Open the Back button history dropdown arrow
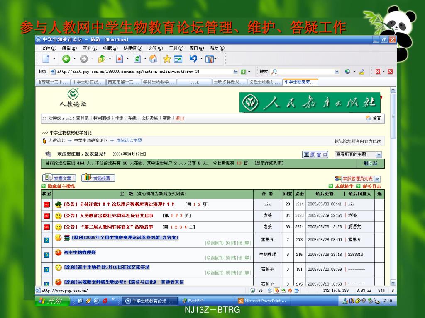 [75, 59]
